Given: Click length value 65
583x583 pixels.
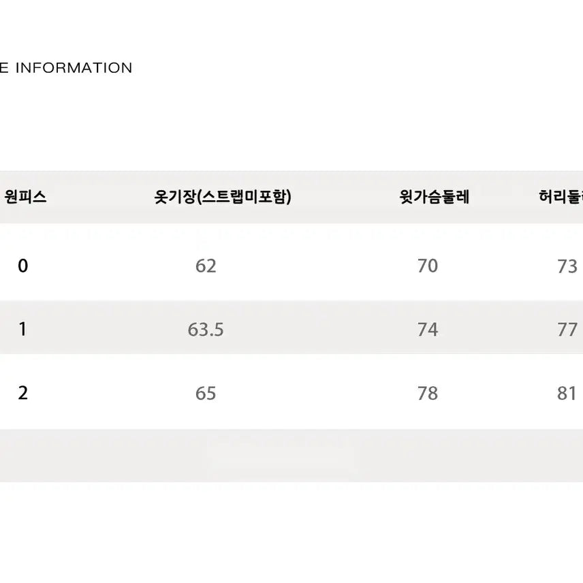Looking at the screenshot, I should tap(206, 394).
